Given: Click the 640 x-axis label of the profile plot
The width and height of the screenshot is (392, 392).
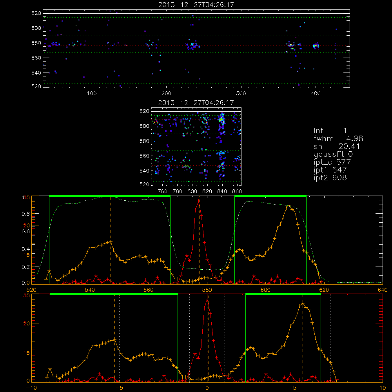Looking at the screenshot, I should point(383,290).
